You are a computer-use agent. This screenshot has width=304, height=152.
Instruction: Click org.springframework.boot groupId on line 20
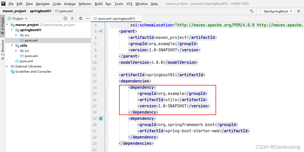(187, 125)
